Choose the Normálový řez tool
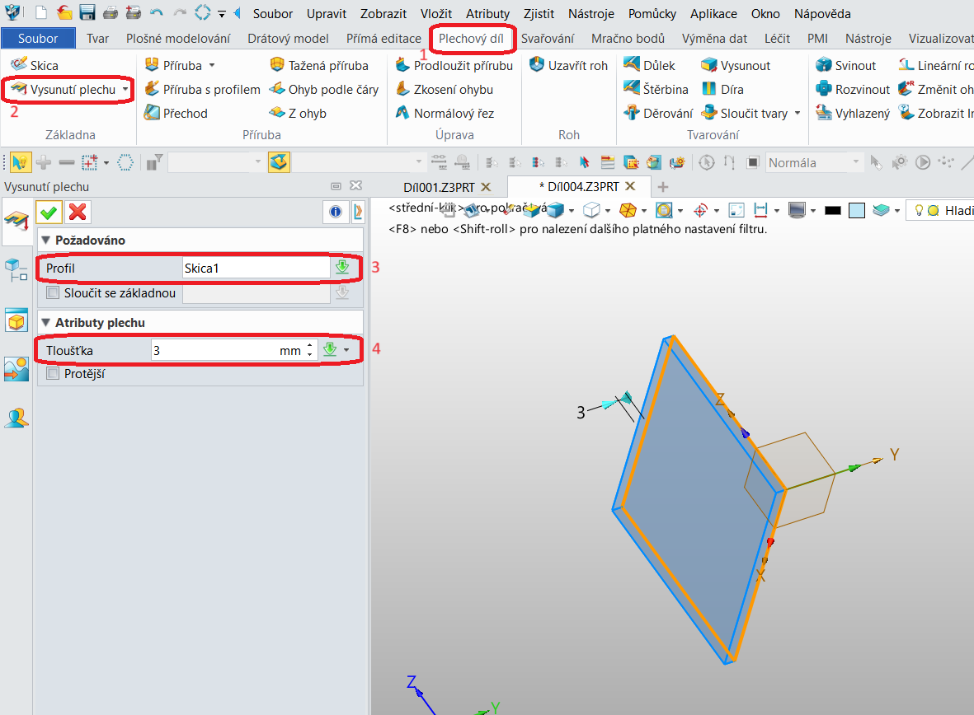The image size is (974, 715). pyautogui.click(x=445, y=113)
